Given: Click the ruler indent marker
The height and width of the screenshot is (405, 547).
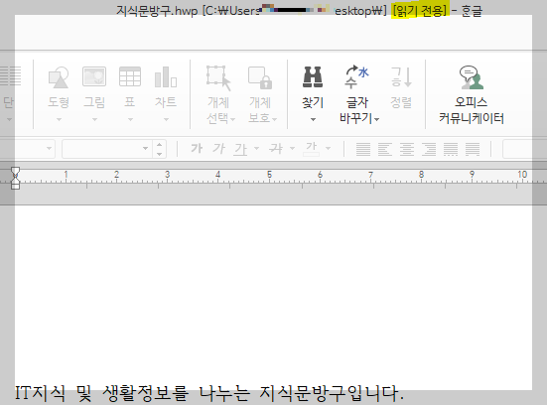Looking at the screenshot, I should point(15,178).
